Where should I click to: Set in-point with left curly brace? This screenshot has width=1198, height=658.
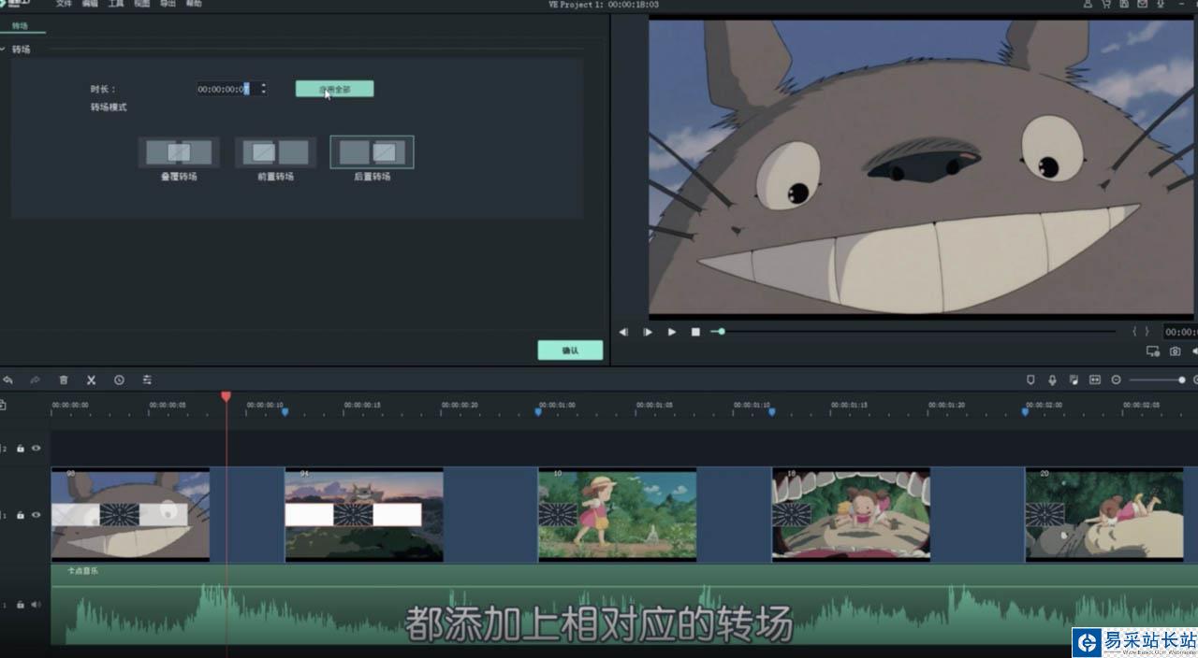tap(1135, 332)
